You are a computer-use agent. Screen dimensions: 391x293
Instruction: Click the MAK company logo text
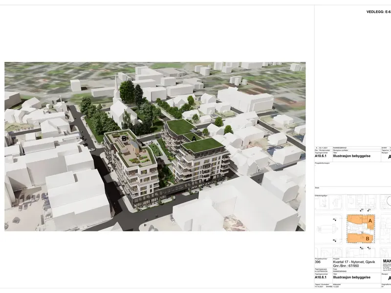[387, 261]
